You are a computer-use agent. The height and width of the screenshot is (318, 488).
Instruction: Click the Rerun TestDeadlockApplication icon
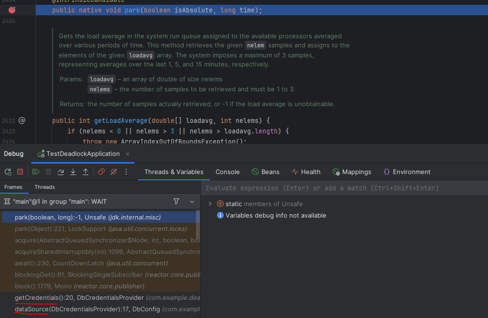8,172
